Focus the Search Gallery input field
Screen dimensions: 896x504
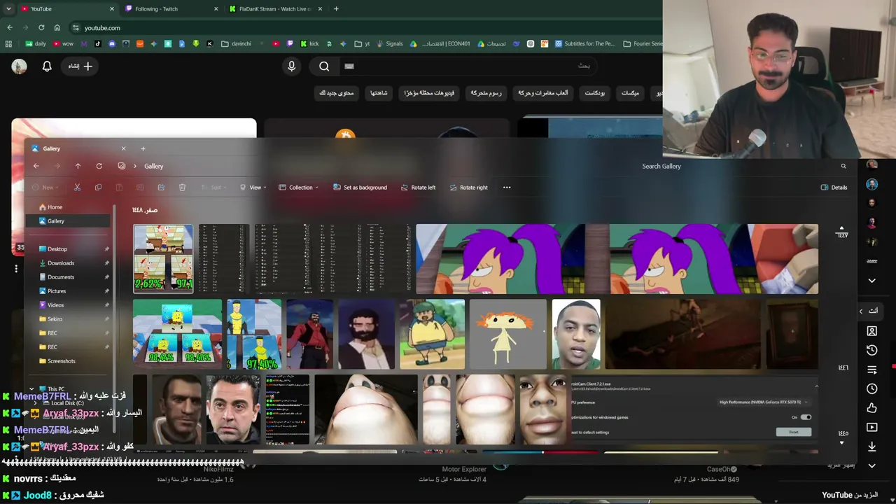[744, 167]
